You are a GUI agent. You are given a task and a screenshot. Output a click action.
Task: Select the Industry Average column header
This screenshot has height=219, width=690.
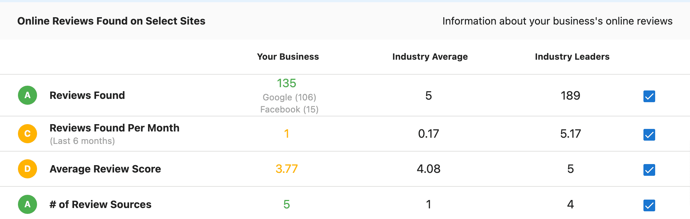pyautogui.click(x=430, y=57)
